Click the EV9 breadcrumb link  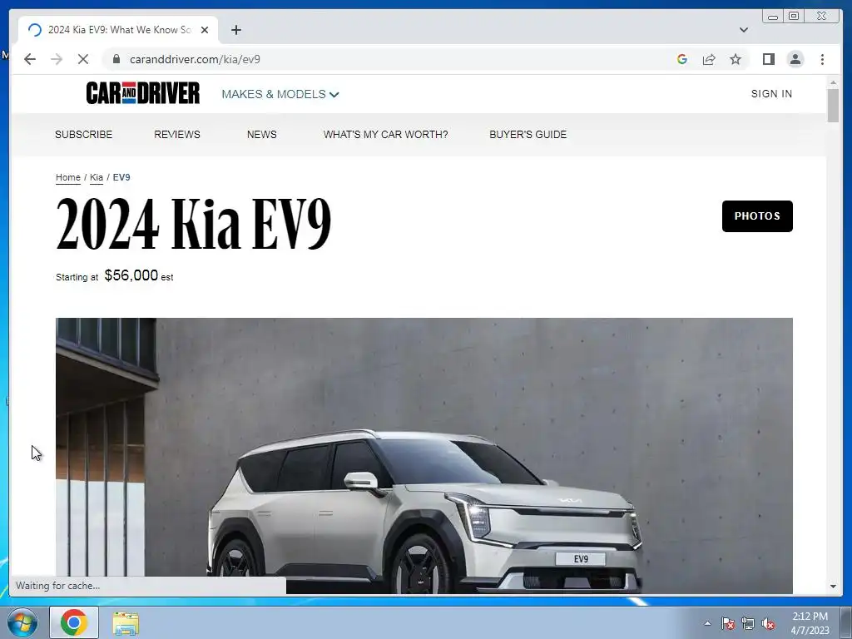(121, 177)
